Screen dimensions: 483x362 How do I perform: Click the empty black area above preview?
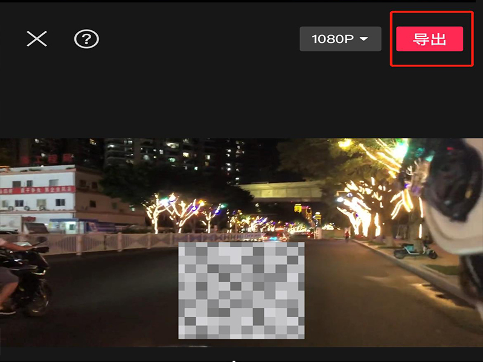tap(241, 103)
